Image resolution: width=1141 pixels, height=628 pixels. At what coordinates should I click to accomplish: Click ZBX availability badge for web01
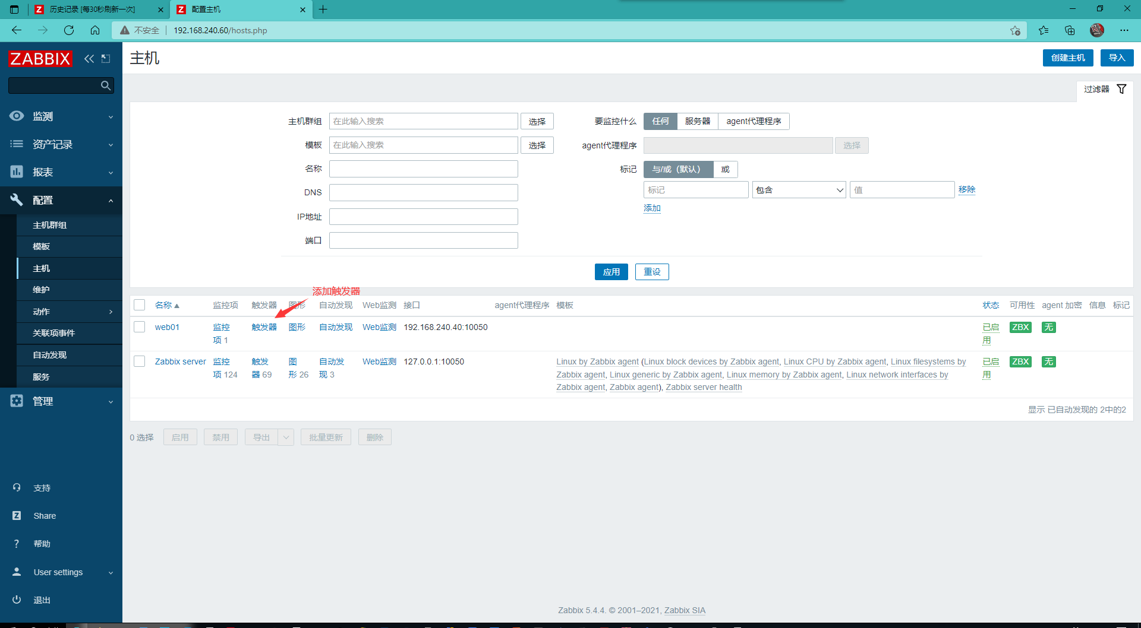point(1020,327)
